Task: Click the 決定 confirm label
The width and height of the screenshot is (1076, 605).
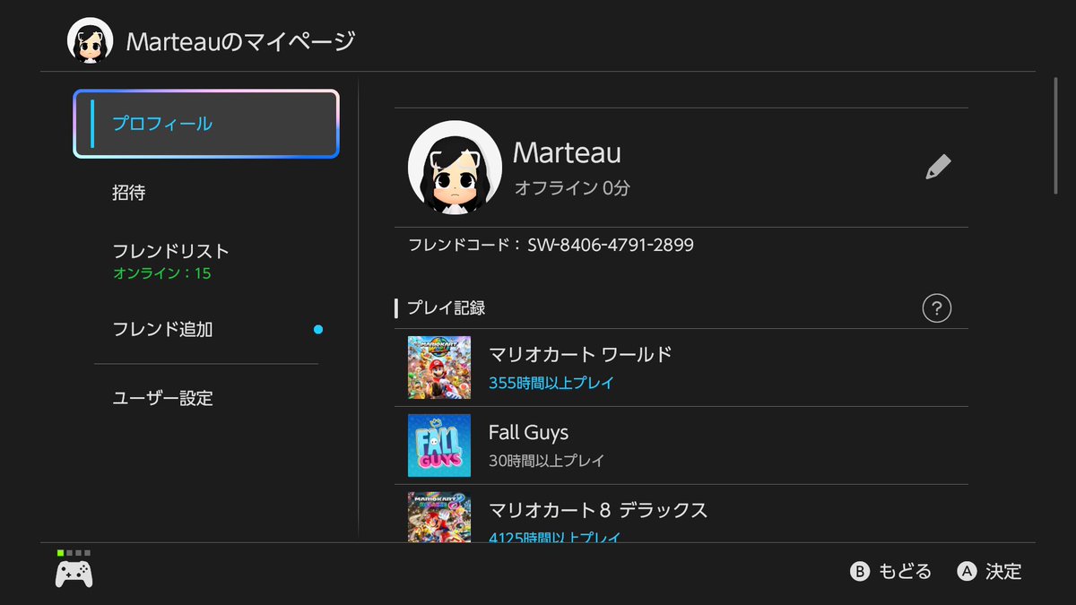Action: coord(1003,572)
